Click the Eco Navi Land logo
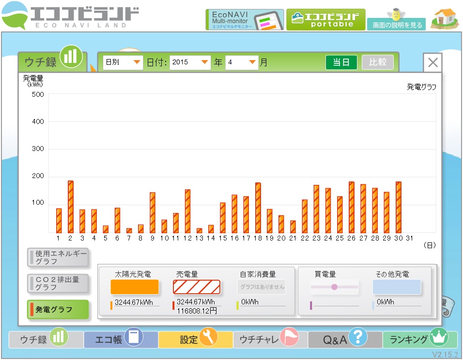This screenshot has height=360, width=463. point(70,15)
